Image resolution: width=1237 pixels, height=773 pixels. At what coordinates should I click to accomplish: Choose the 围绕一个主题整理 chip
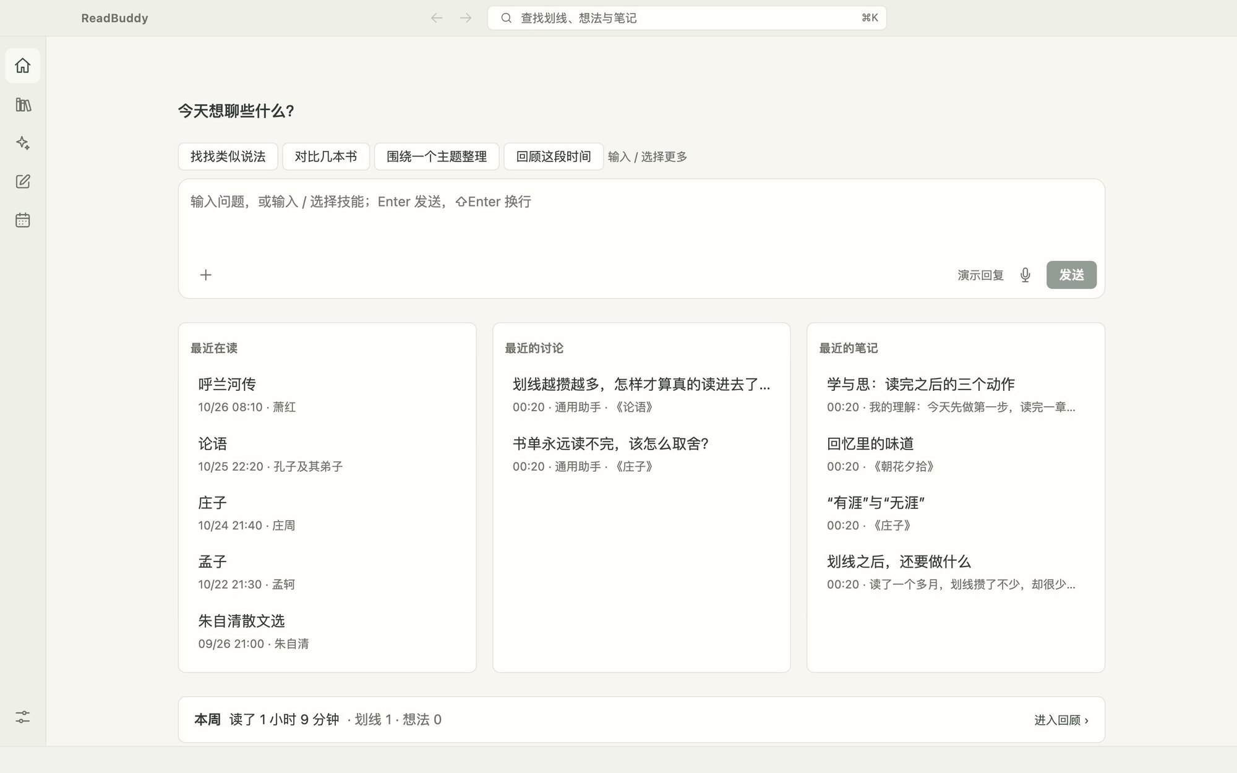click(x=437, y=156)
